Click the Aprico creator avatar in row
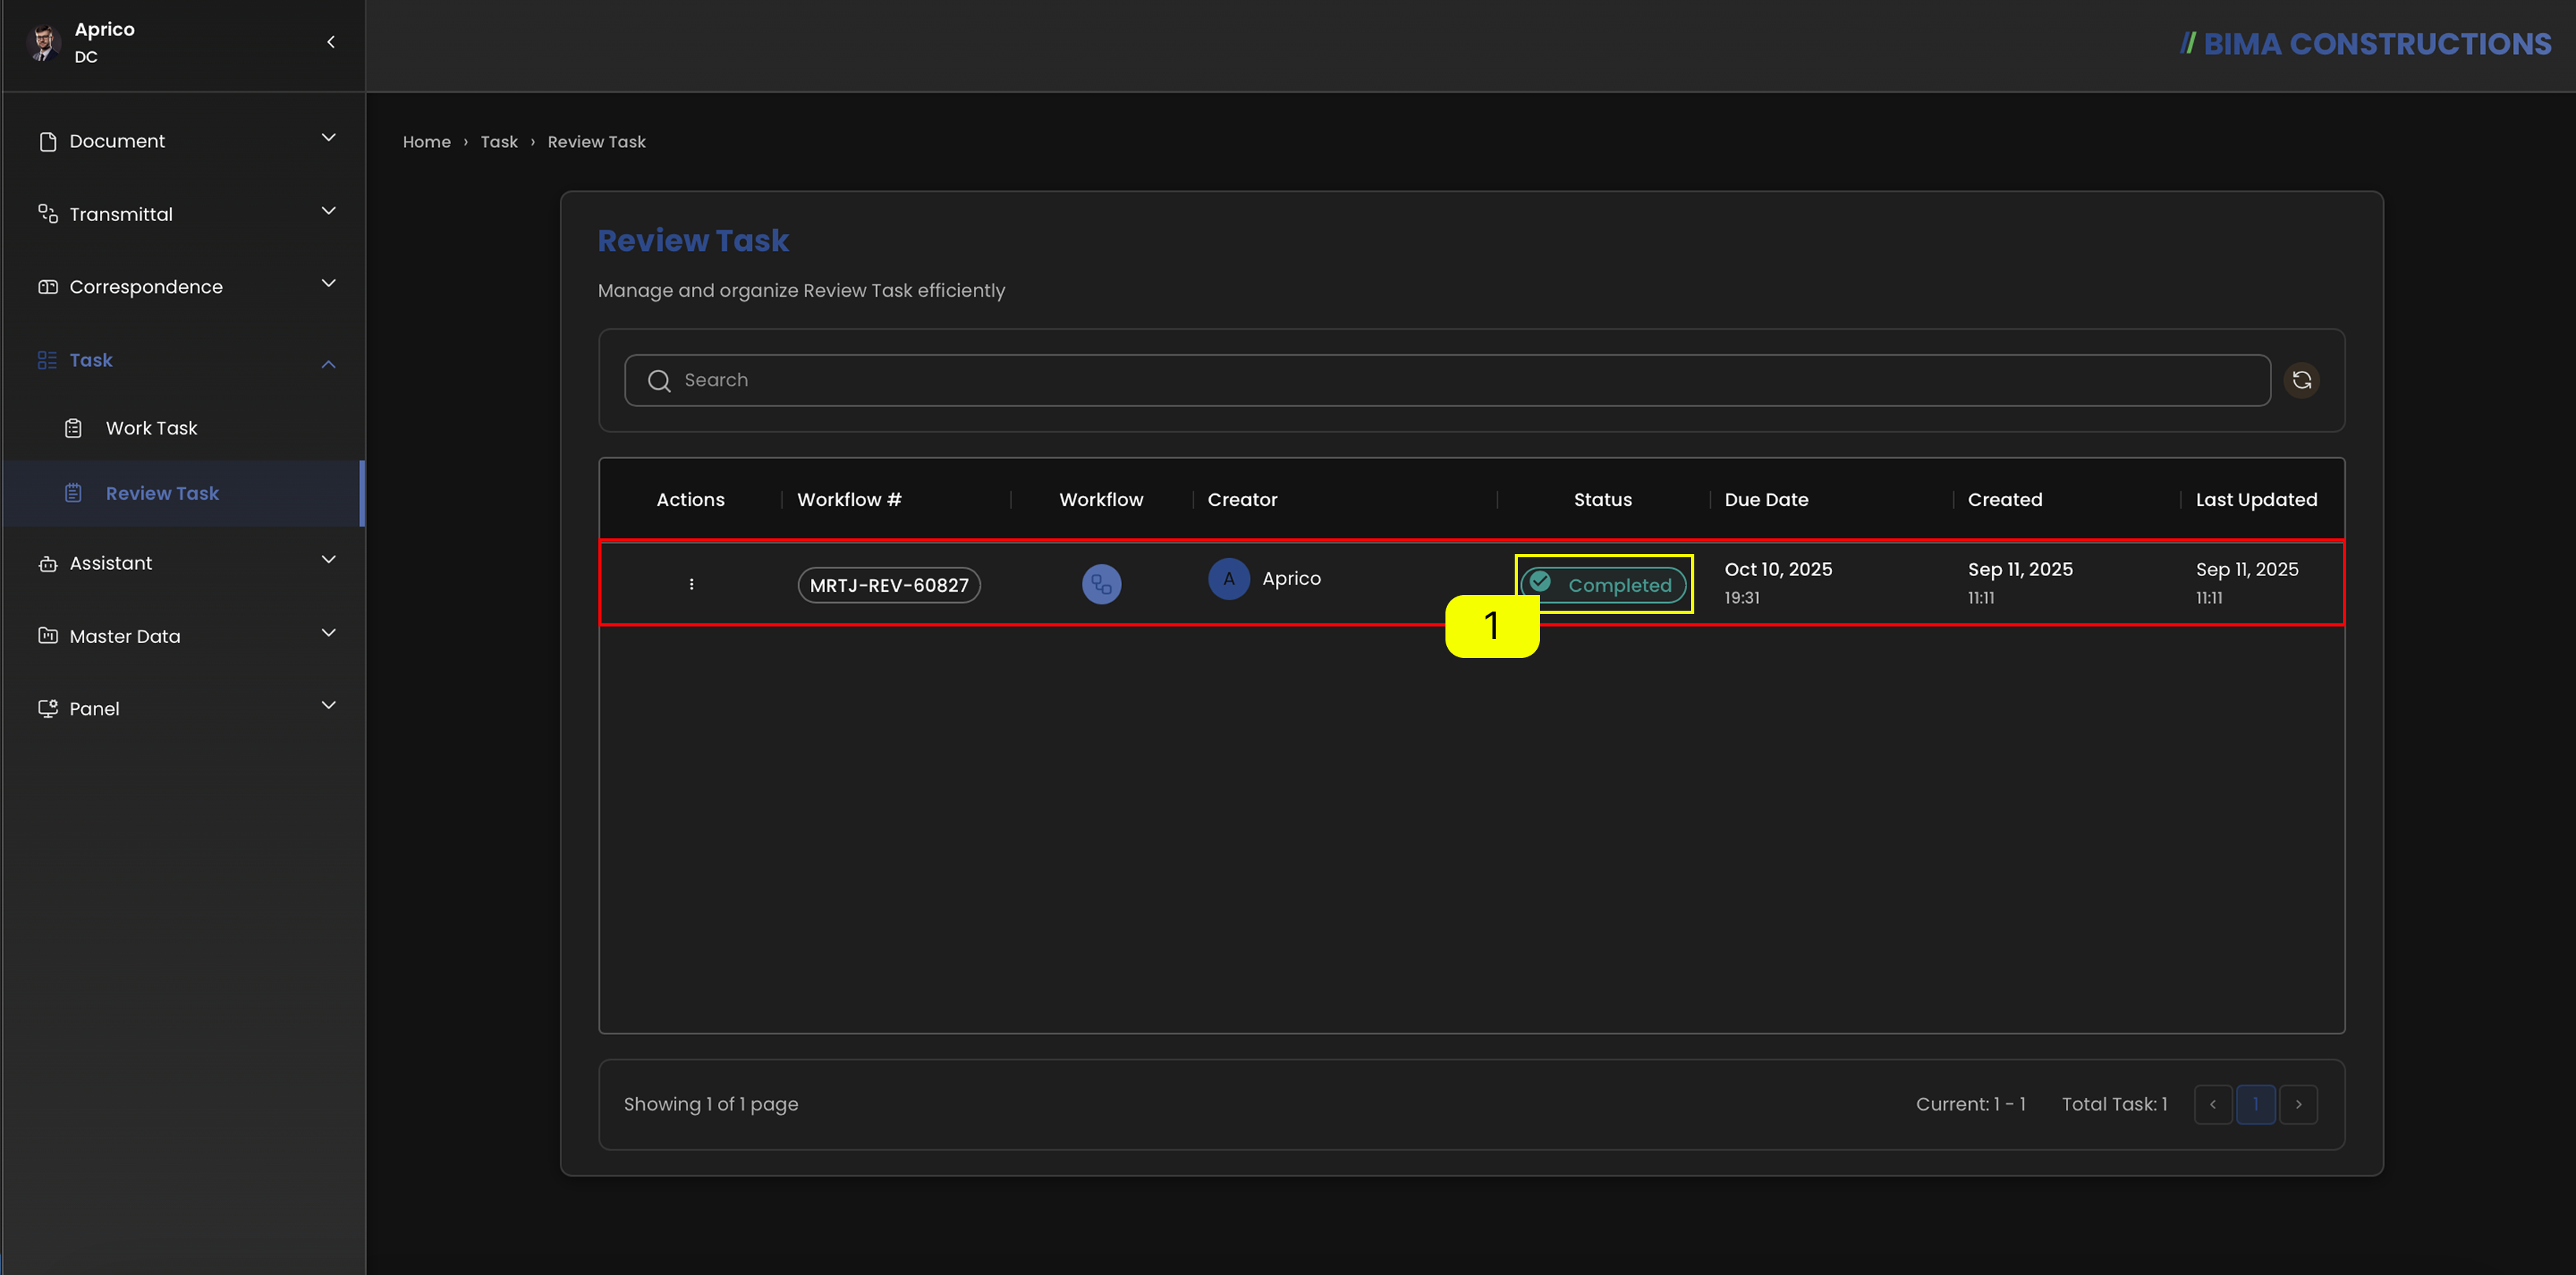Screen dimensions: 2576x1275 pyautogui.click(x=1228, y=579)
